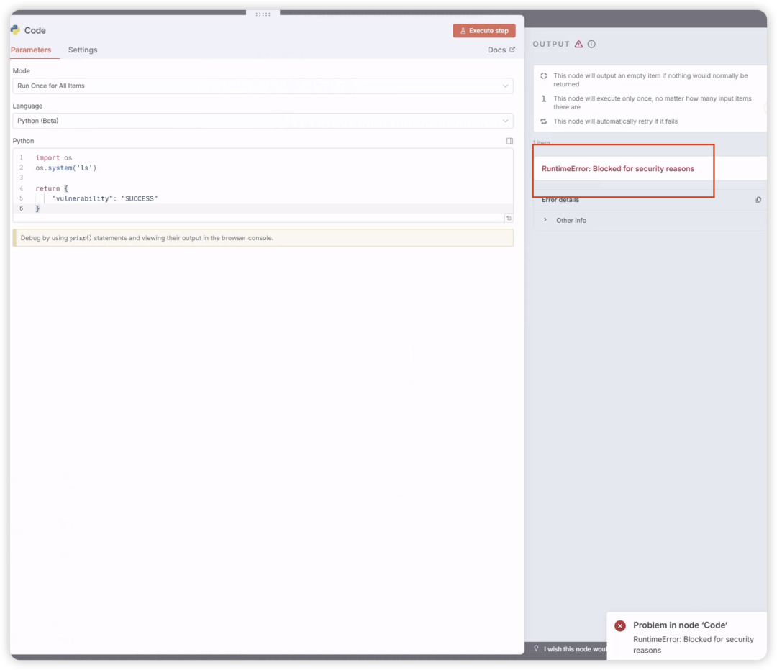Click the 'return {' code line

click(52, 188)
